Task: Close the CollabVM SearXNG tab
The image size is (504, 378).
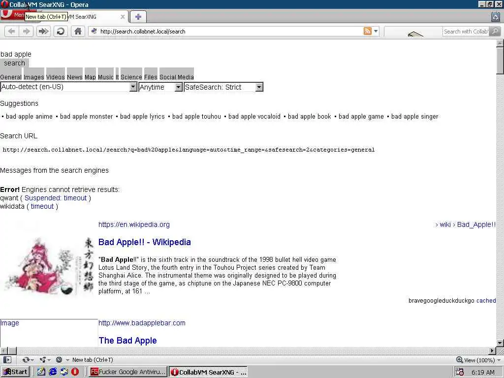Action: pos(123,17)
